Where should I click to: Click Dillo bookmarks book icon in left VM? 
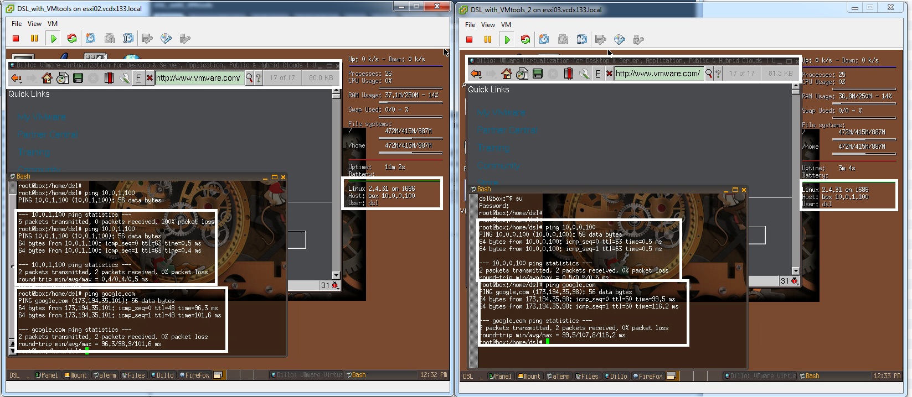pos(109,78)
